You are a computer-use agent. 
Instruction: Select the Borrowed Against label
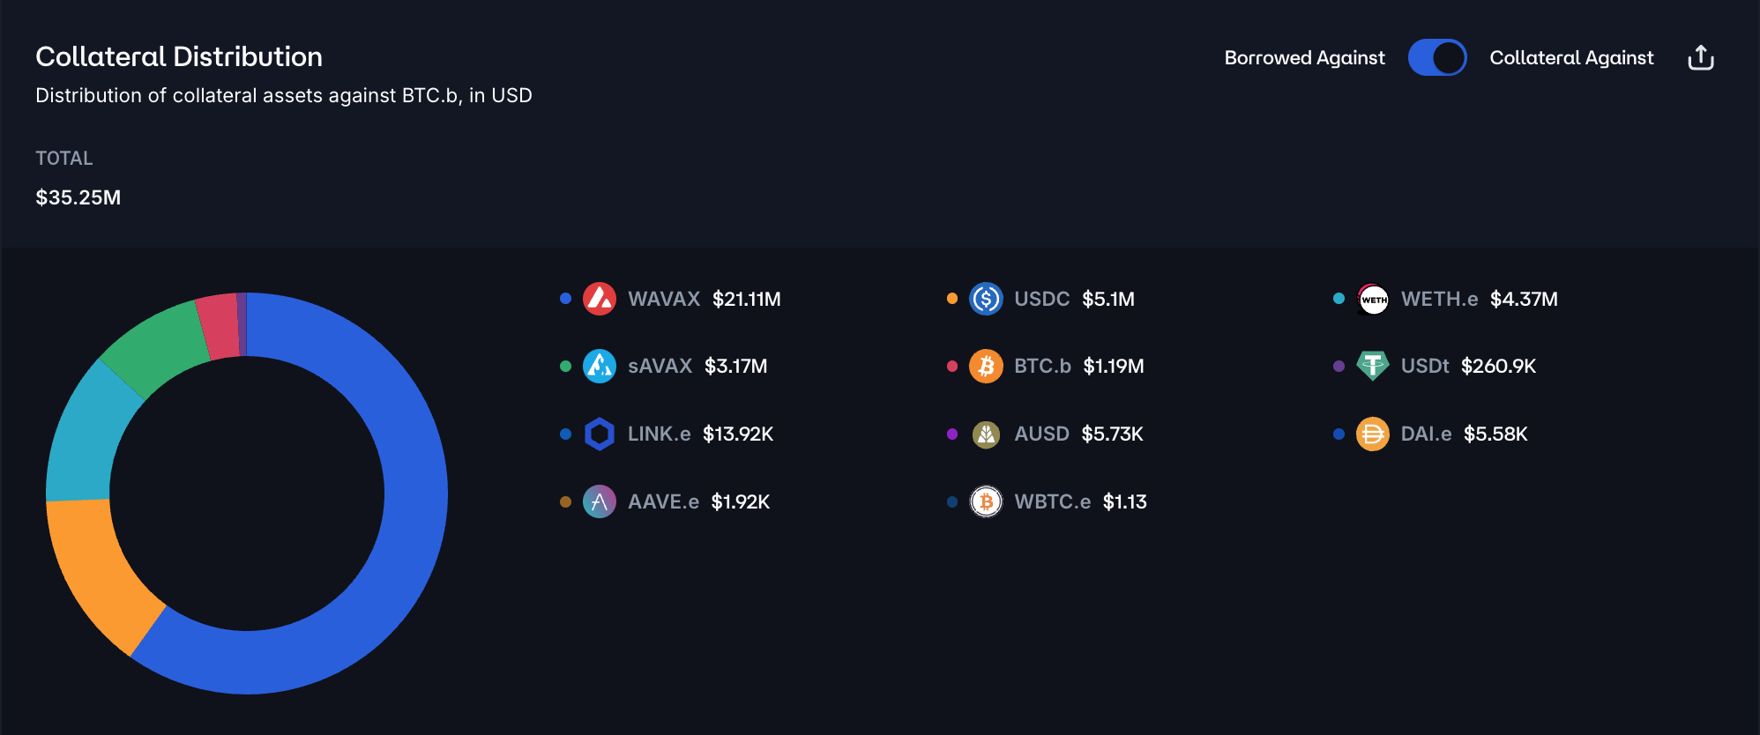tap(1304, 58)
